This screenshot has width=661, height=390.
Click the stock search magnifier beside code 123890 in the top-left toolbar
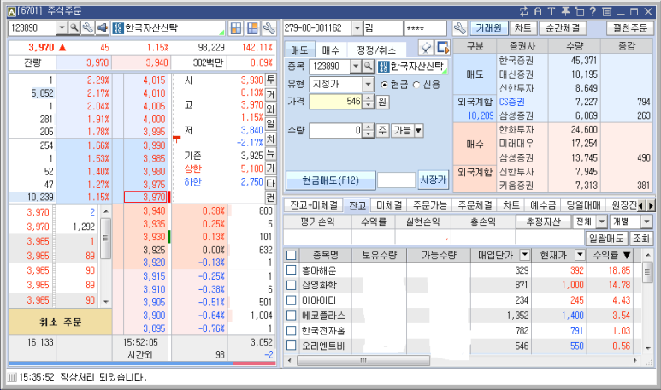tap(74, 28)
